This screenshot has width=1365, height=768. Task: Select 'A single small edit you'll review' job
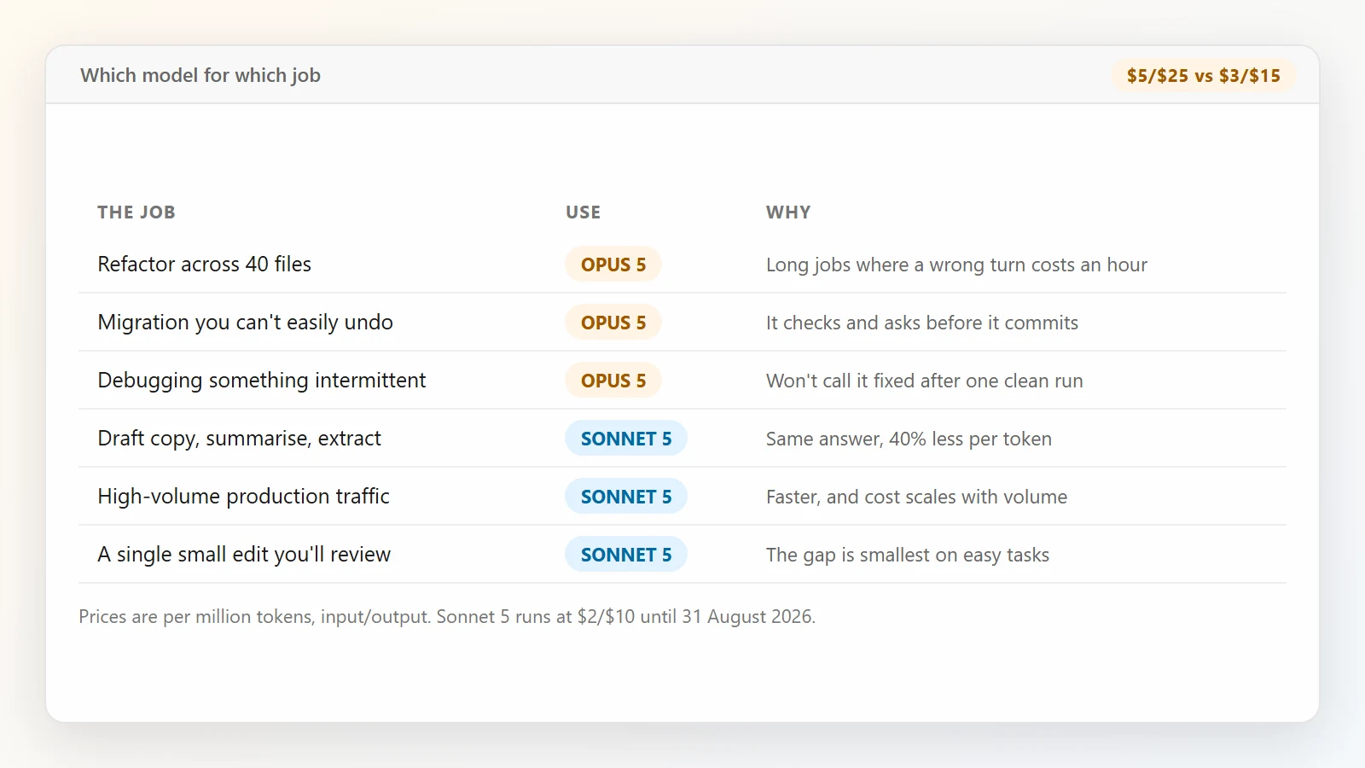tap(244, 555)
